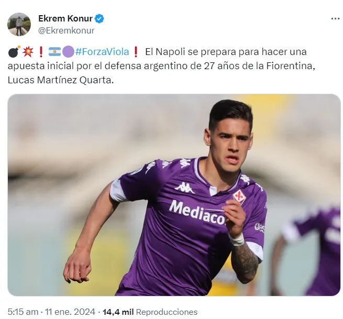
Task: Click the Kappa logo on jersey
Action: click(x=185, y=188)
